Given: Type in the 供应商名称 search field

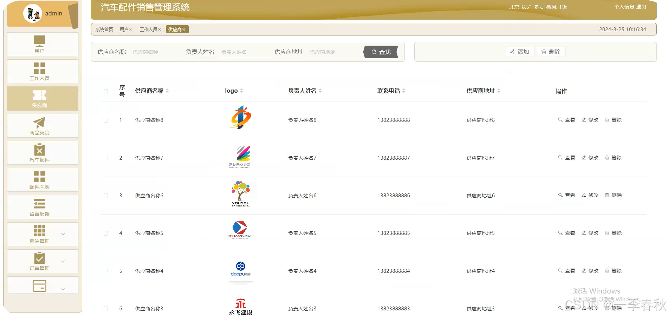Looking at the screenshot, I should (156, 52).
